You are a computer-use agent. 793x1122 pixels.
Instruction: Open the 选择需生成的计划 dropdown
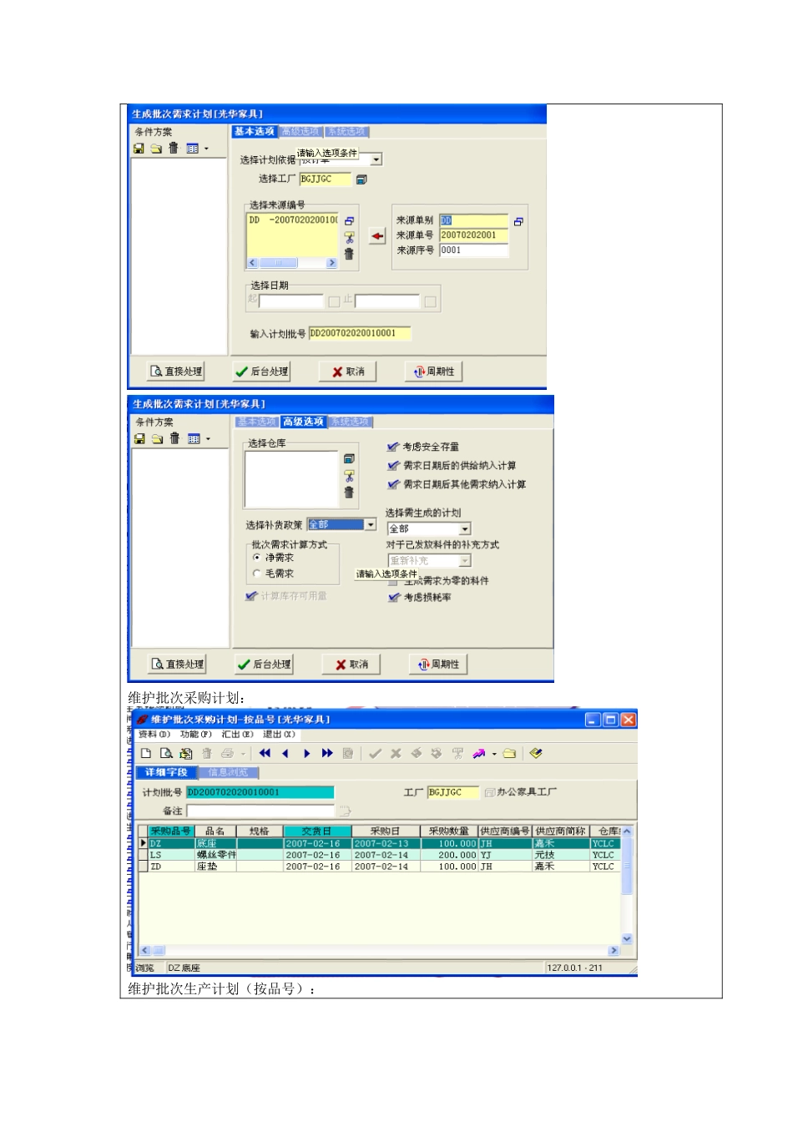point(465,529)
